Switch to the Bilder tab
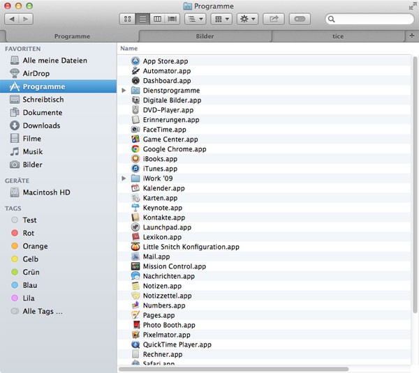 click(x=205, y=36)
